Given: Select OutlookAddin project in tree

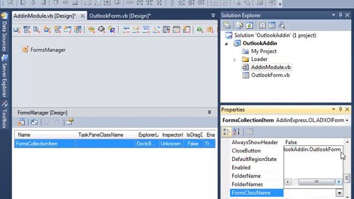Looking at the screenshot, I should (259, 43).
